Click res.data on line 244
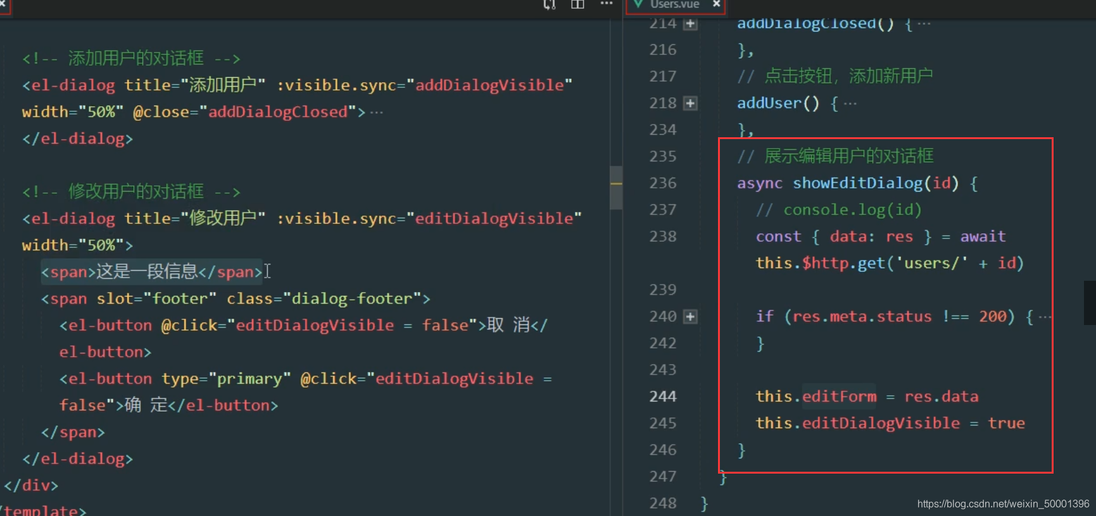Viewport: 1096px width, 516px height. click(942, 396)
